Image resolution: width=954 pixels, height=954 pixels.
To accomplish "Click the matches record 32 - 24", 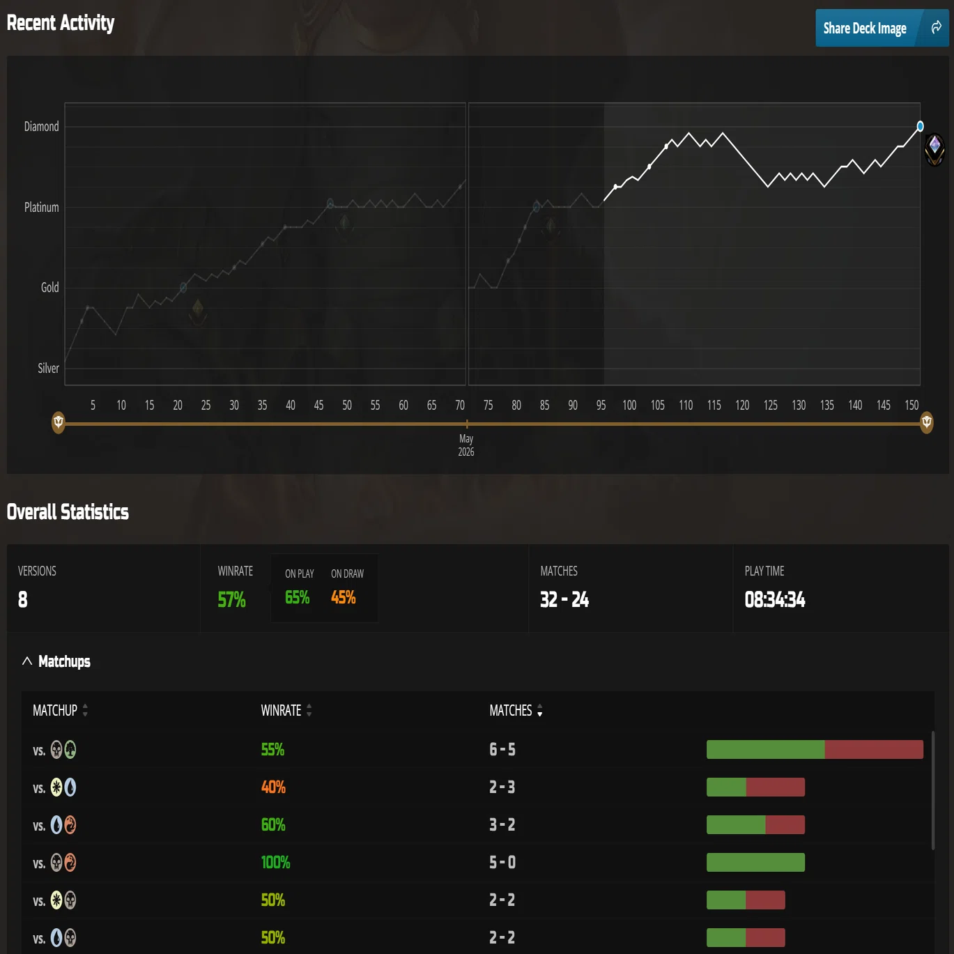I will pyautogui.click(x=564, y=599).
